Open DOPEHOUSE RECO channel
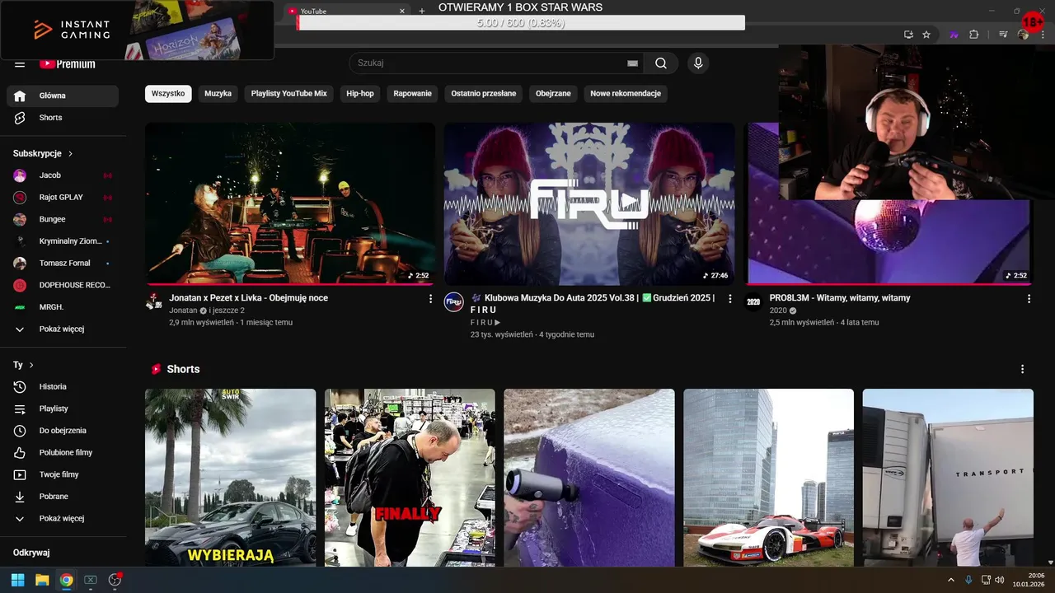The image size is (1055, 593). click(x=63, y=285)
